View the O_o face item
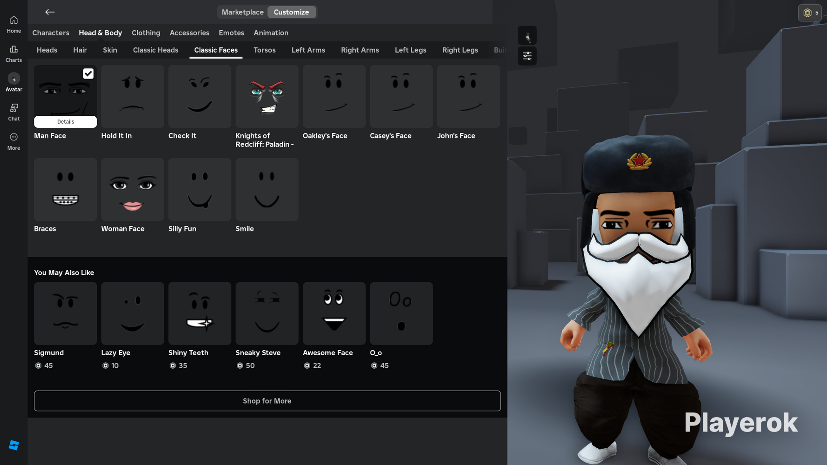 point(401,313)
